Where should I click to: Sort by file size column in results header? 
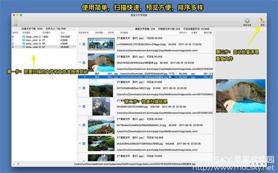pyautogui.click(x=183, y=33)
